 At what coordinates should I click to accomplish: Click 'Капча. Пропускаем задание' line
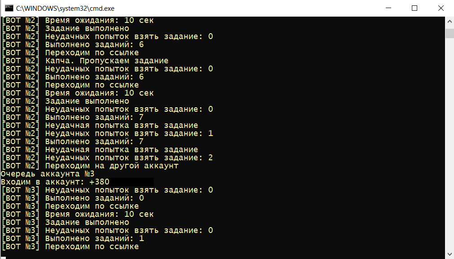click(x=85, y=61)
